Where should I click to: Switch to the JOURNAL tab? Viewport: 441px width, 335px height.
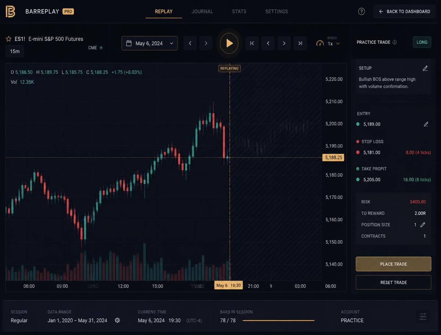pos(202,11)
